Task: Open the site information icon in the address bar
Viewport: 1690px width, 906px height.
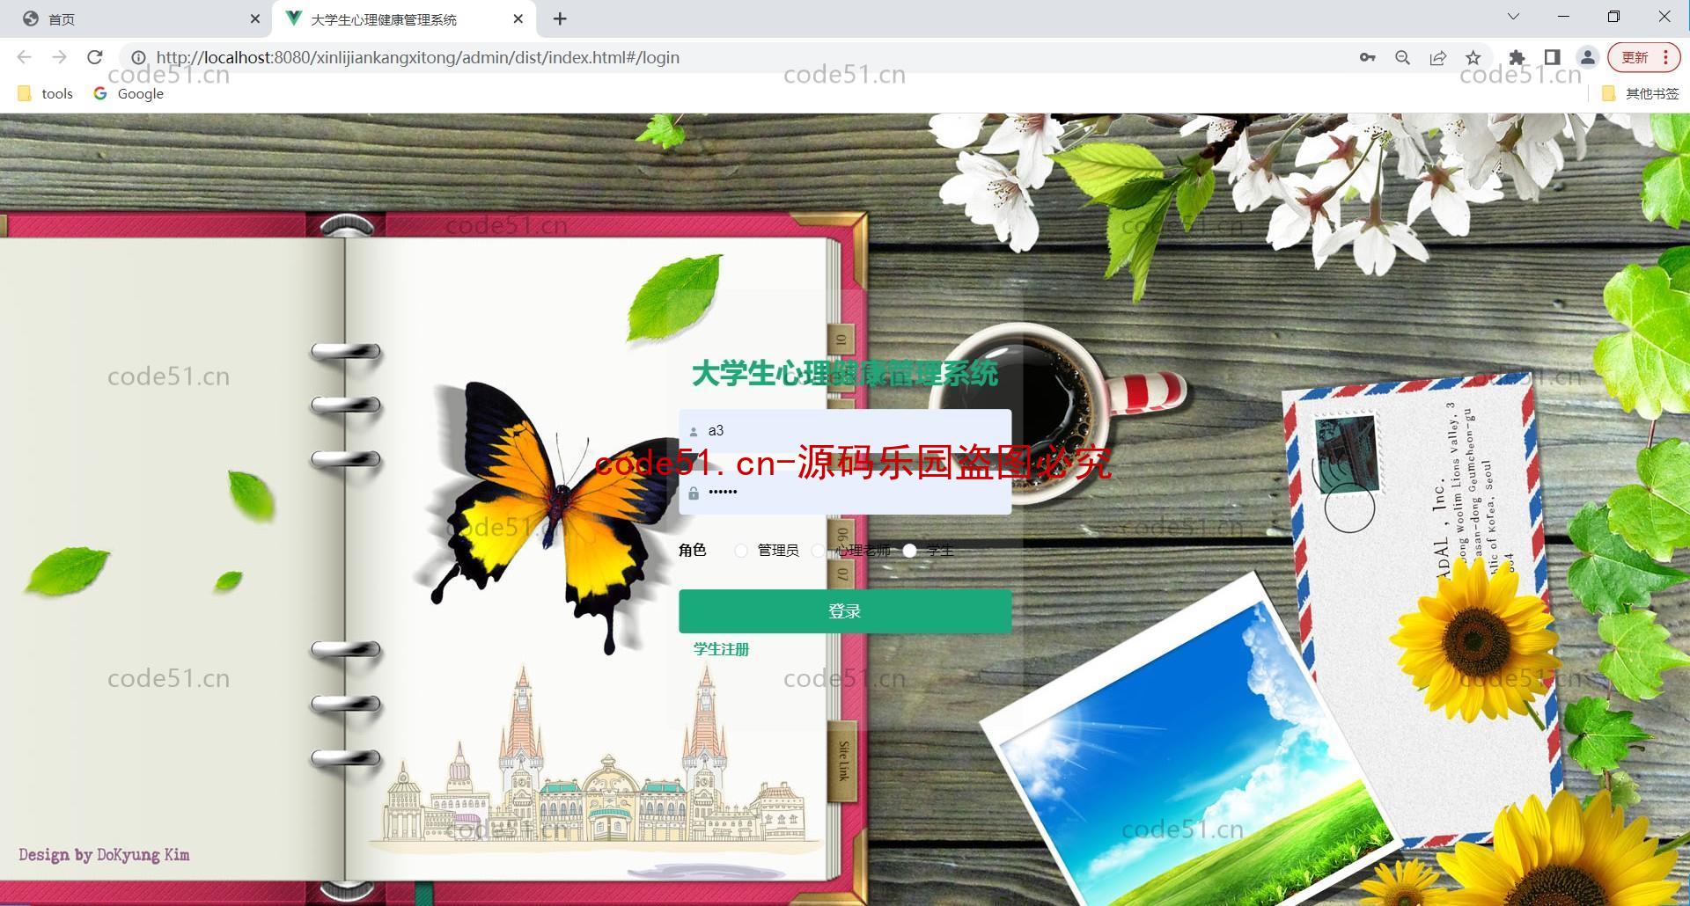Action: click(x=138, y=57)
